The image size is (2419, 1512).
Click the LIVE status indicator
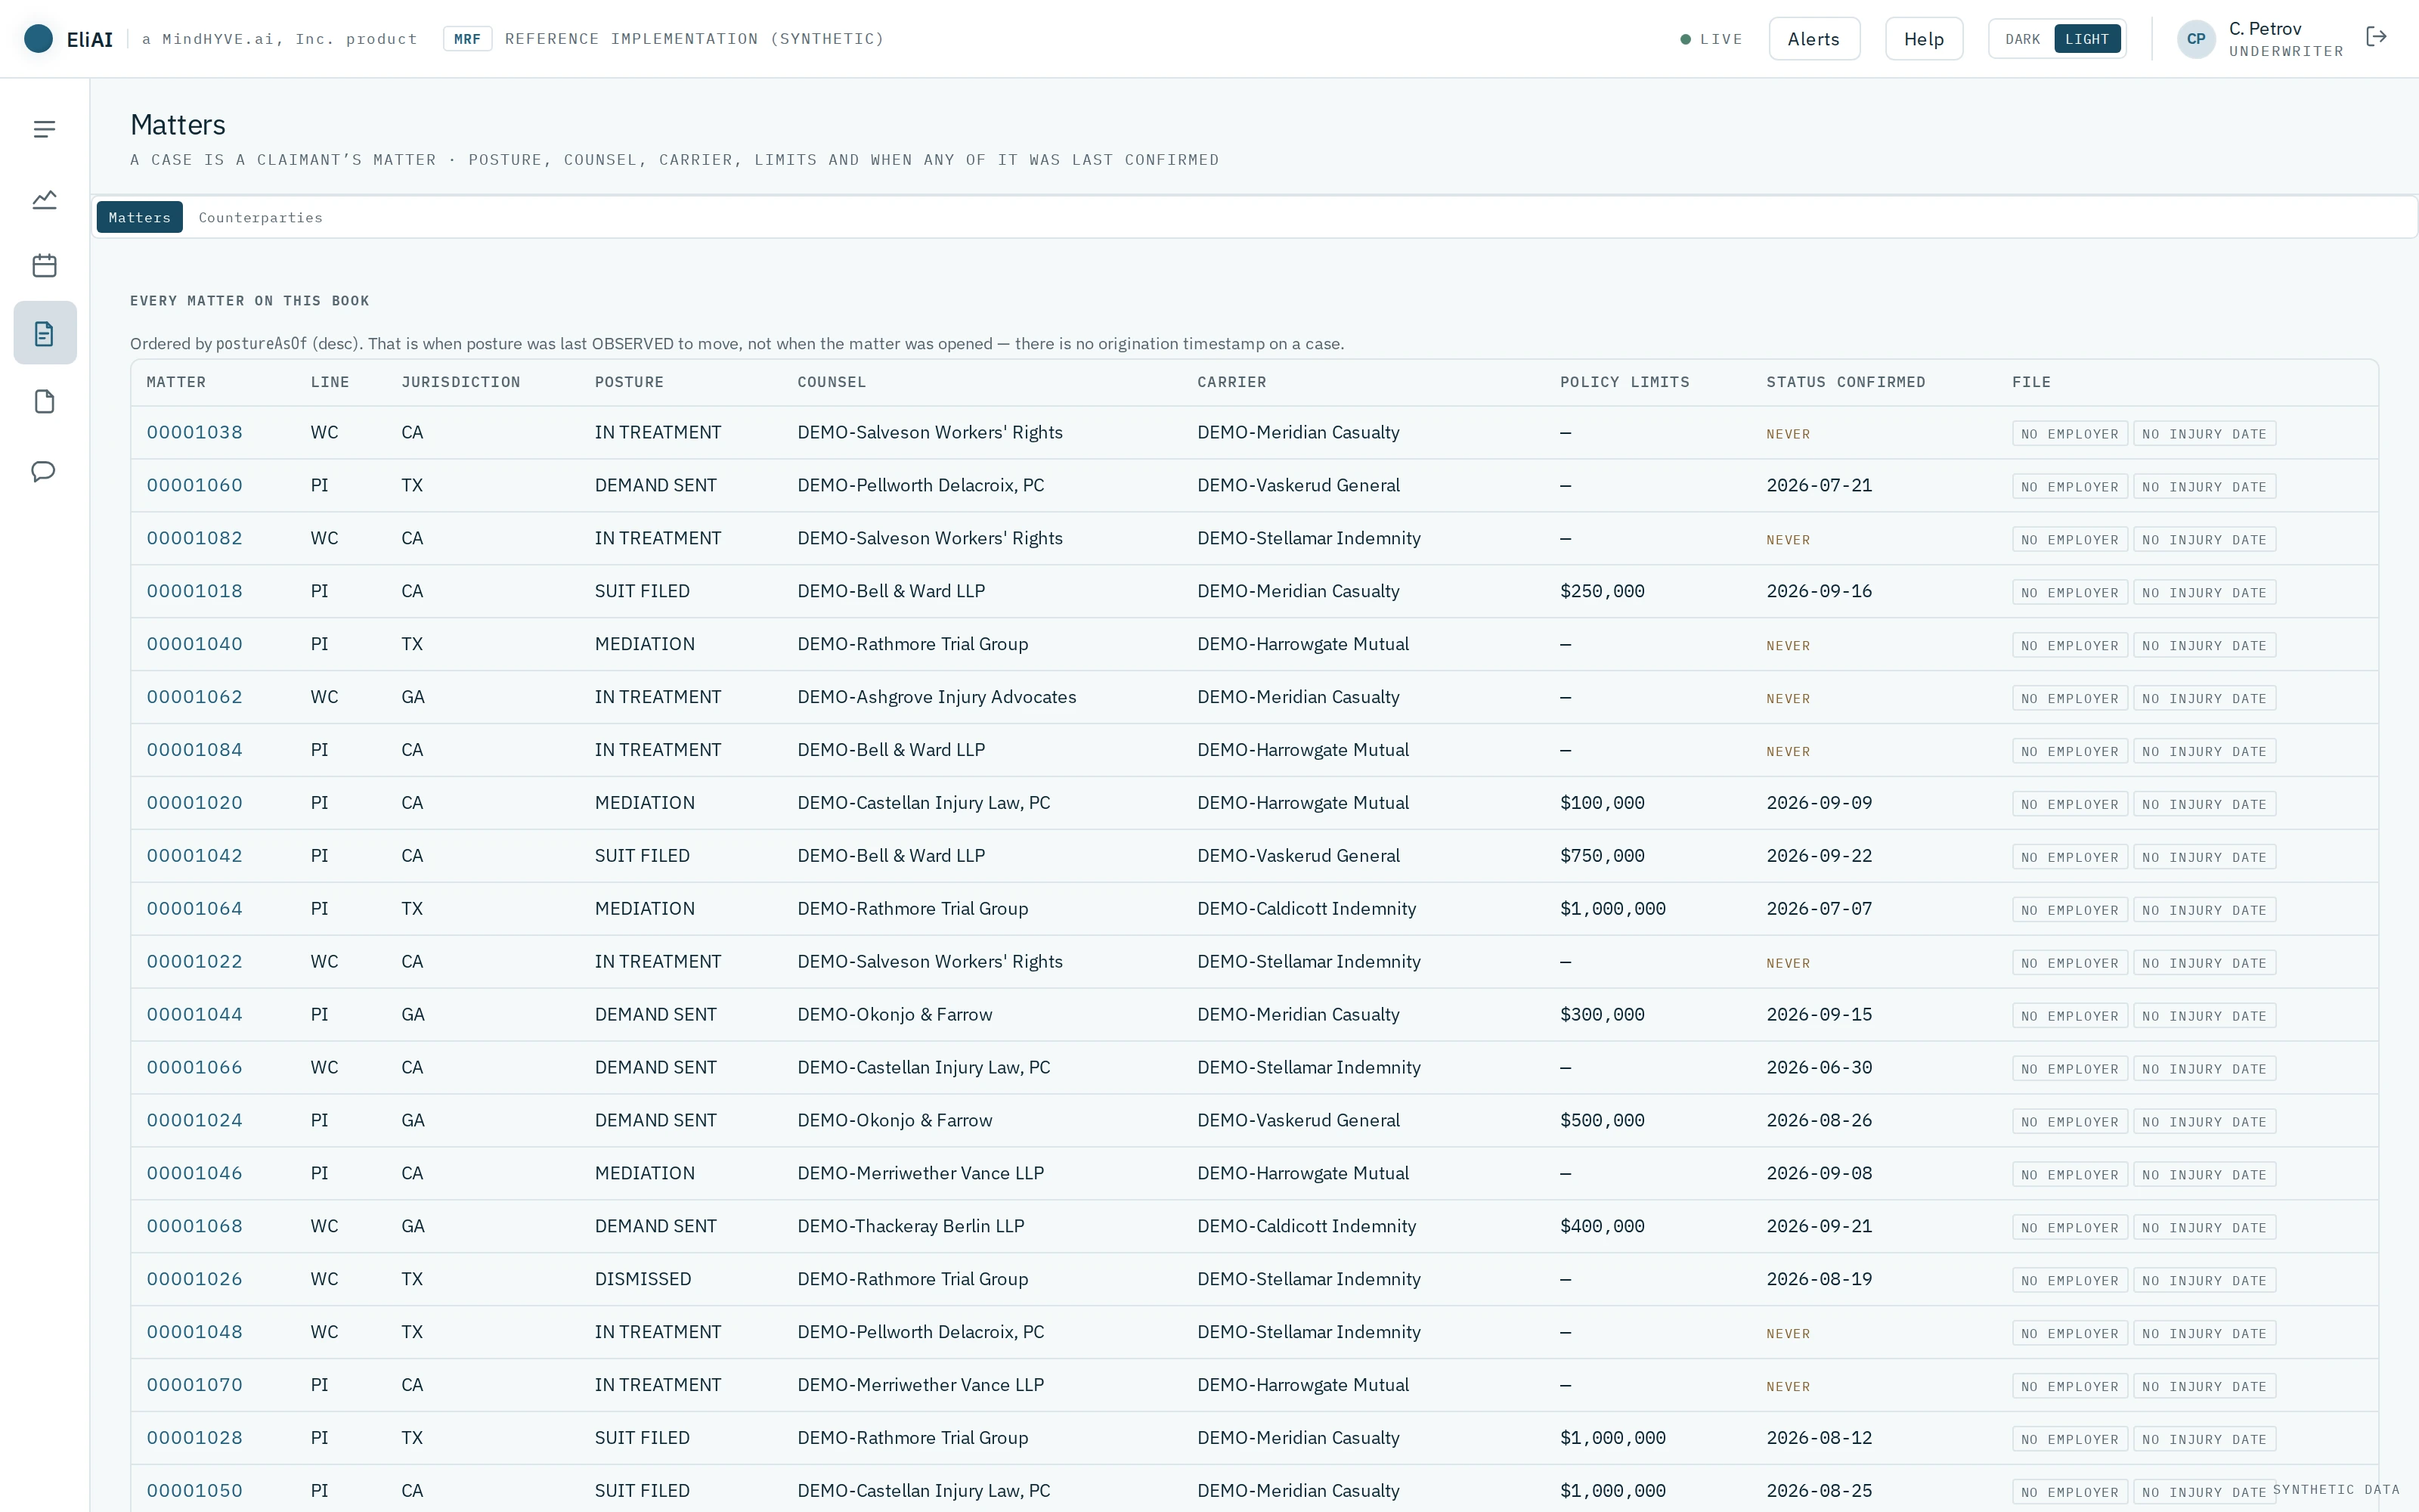tap(1710, 39)
